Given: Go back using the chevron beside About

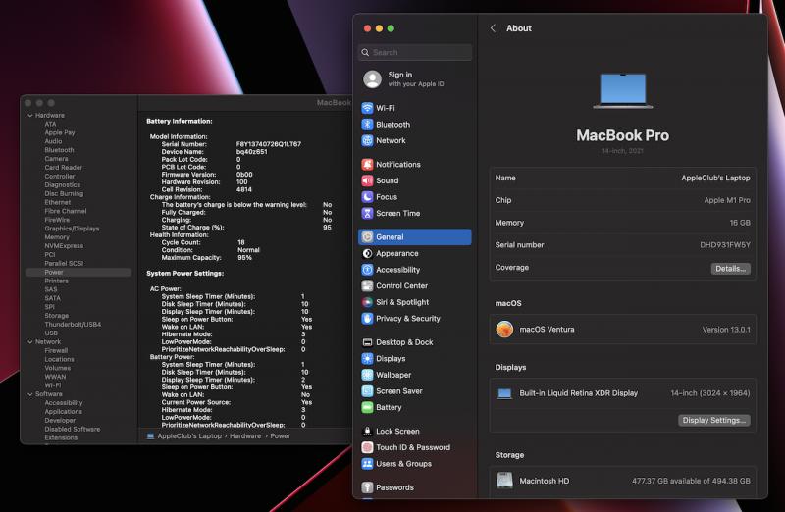Looking at the screenshot, I should point(493,28).
